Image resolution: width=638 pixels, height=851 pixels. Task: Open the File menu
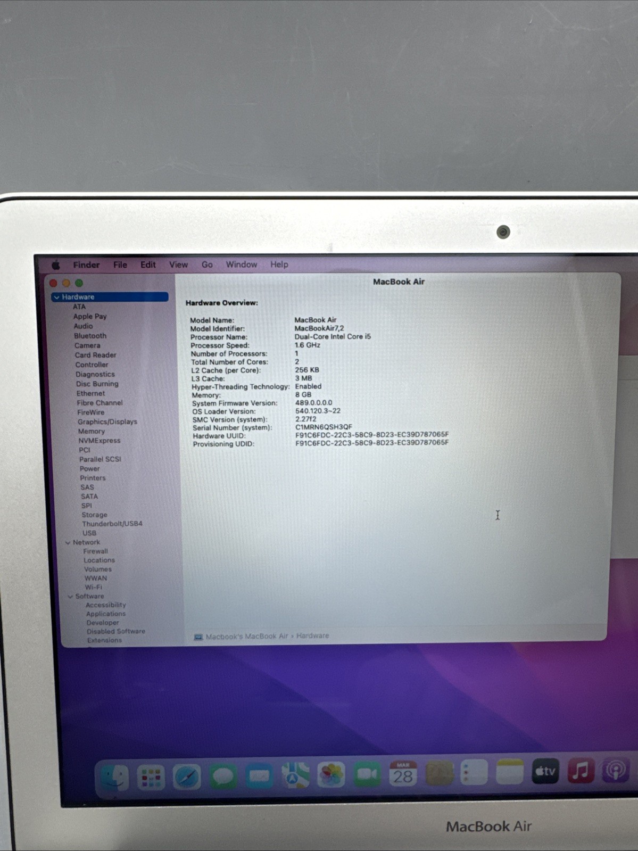click(x=120, y=265)
